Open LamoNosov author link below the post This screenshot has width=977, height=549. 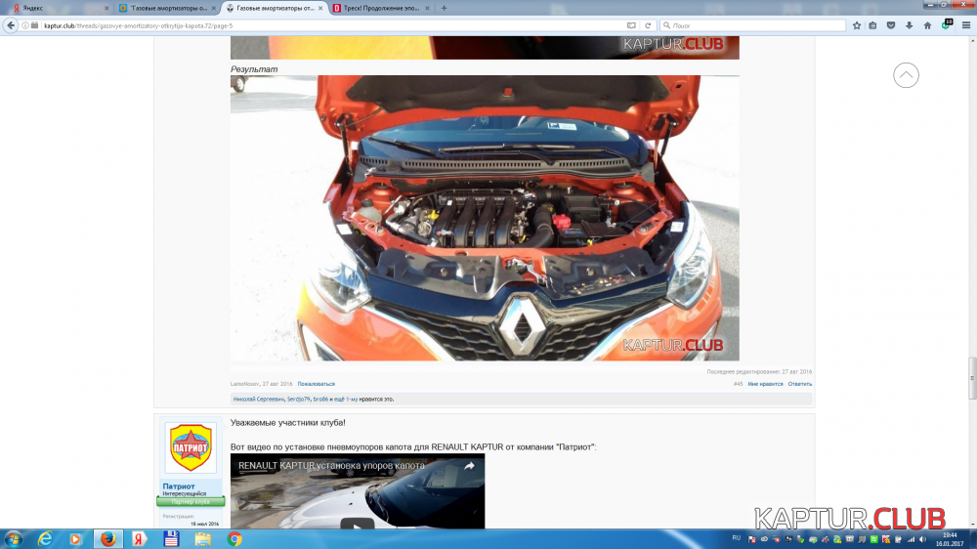coord(244,384)
